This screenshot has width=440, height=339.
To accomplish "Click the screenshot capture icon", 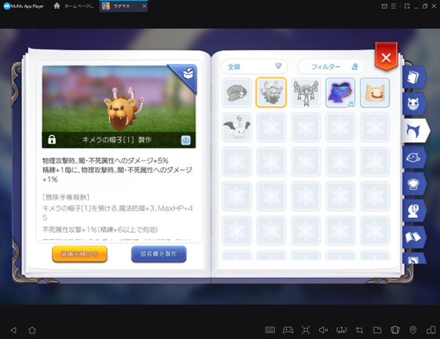I will click(x=306, y=330).
